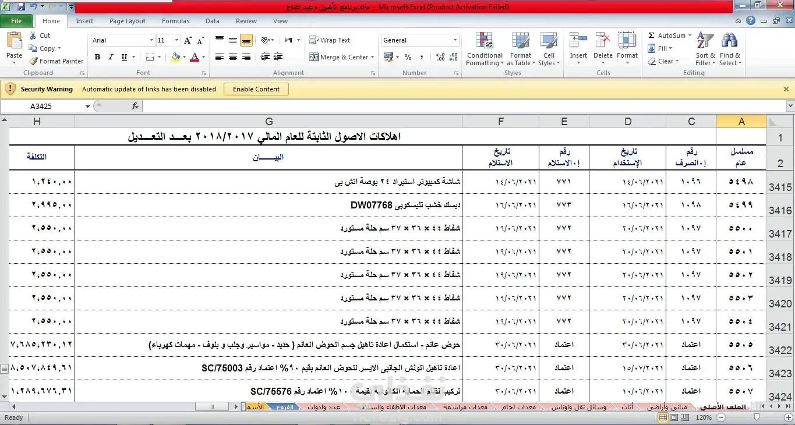Close the Security Warning bar
Image resolution: width=795 pixels, height=425 pixels.
[x=786, y=89]
